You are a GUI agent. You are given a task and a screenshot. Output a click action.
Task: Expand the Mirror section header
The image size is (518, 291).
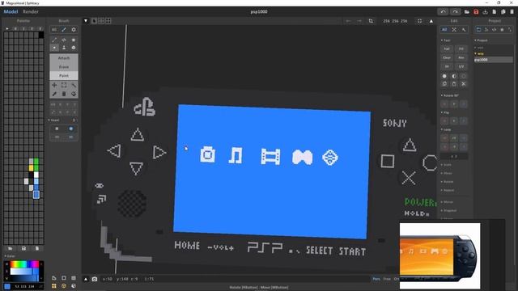[x=447, y=202]
